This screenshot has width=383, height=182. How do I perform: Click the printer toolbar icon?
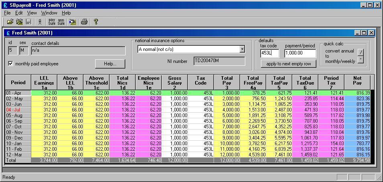coord(84,22)
